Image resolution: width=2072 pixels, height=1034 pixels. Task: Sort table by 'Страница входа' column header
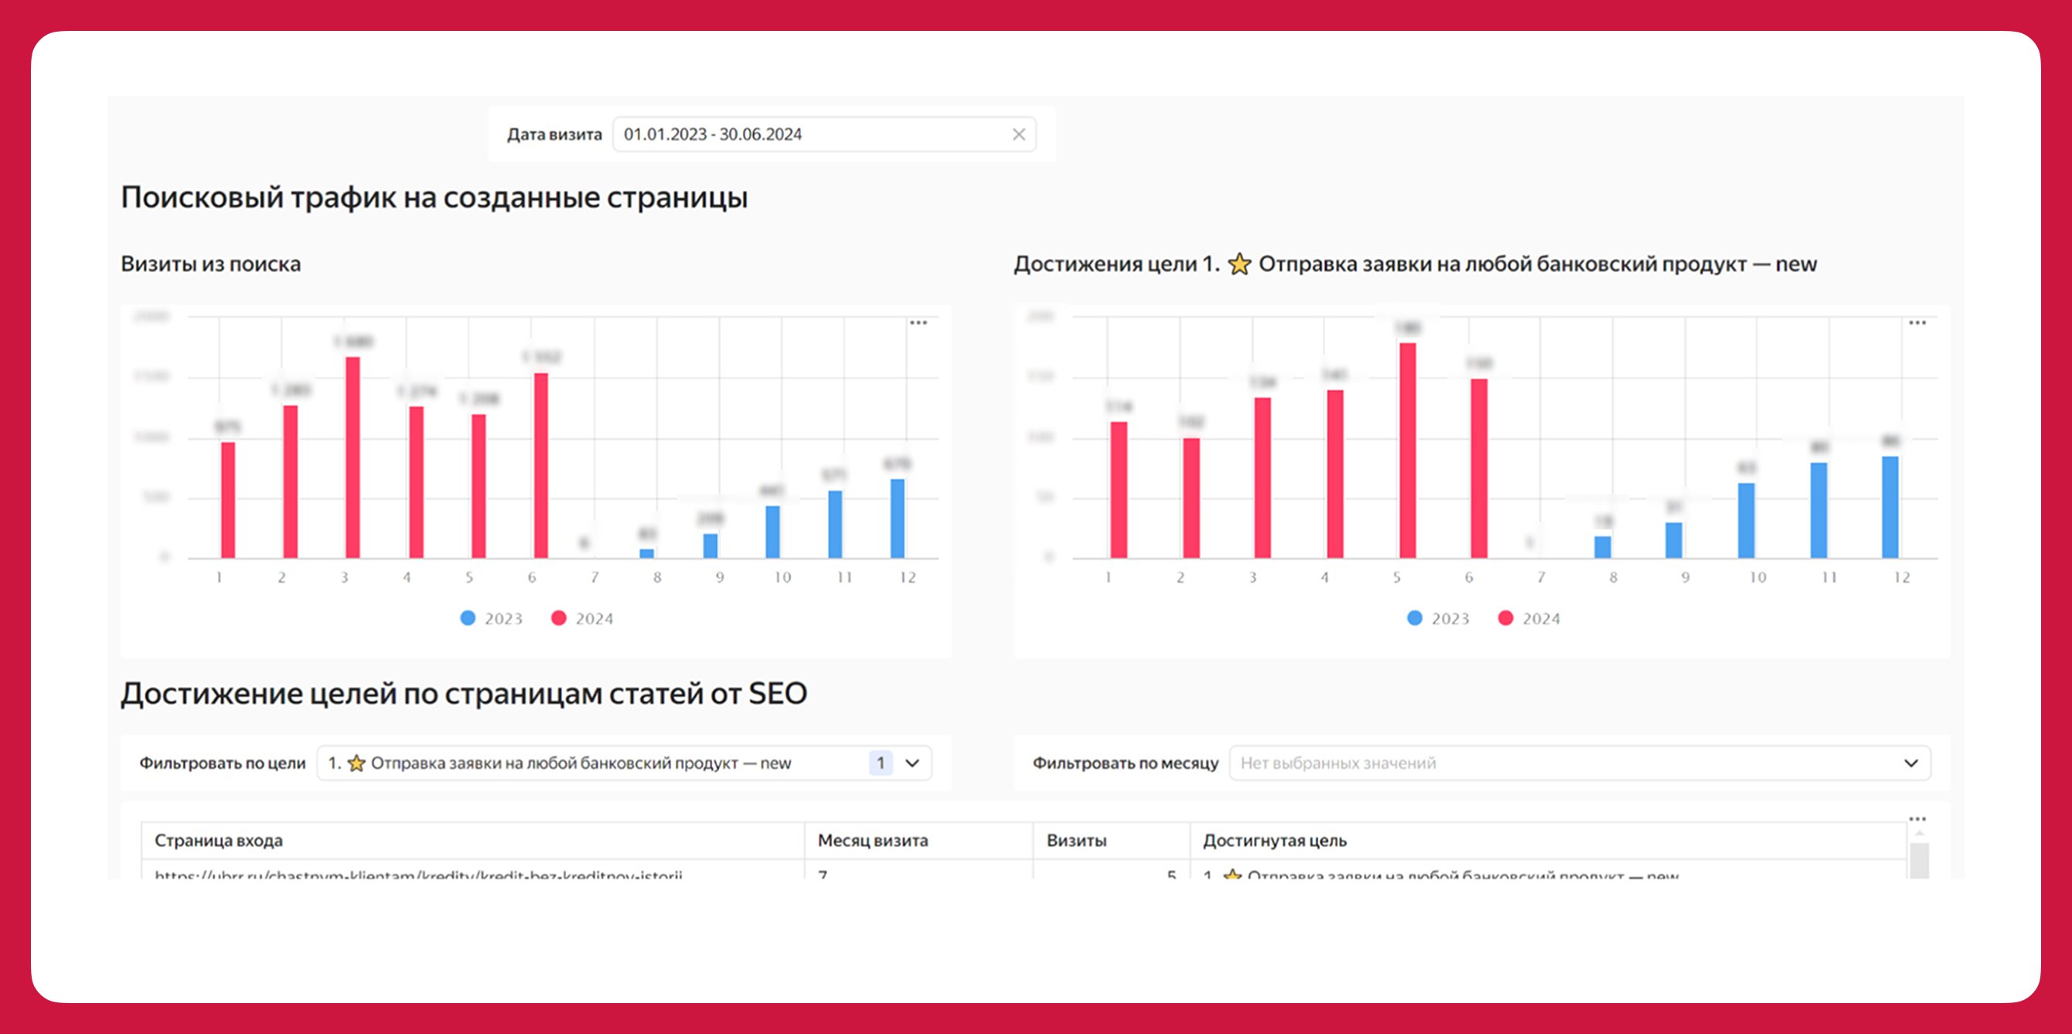pos(219,840)
